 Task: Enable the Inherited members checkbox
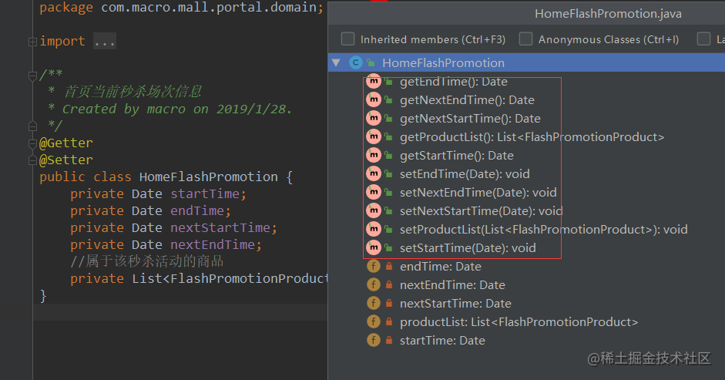347,39
